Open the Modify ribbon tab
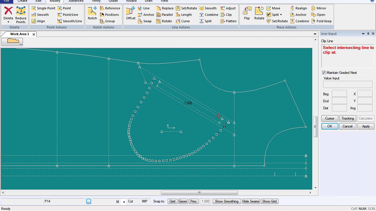 55,1
